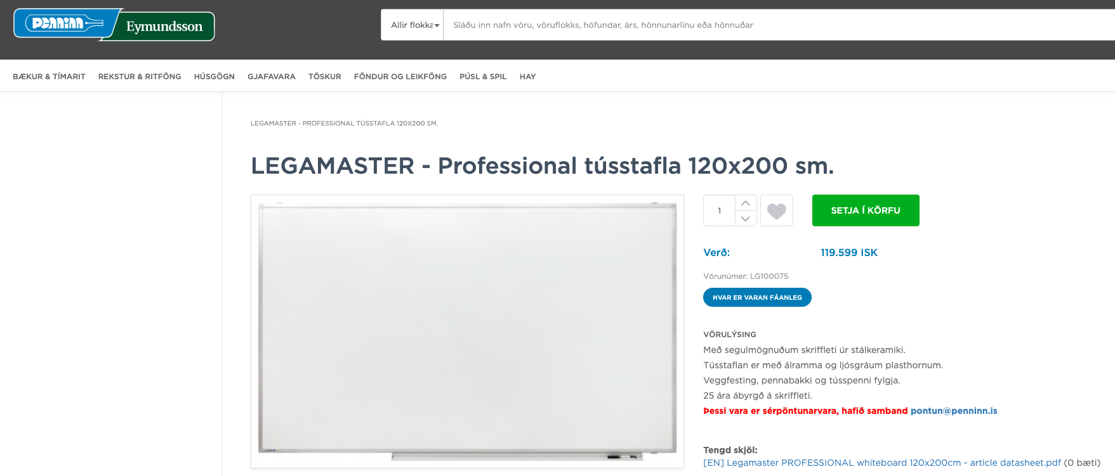Click the Vörunúmer LG100075 text

click(746, 276)
